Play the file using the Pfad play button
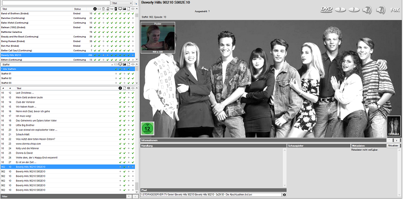 tap(284, 195)
